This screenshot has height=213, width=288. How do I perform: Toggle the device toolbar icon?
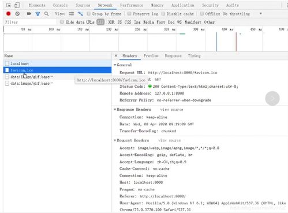click(x=17, y=5)
